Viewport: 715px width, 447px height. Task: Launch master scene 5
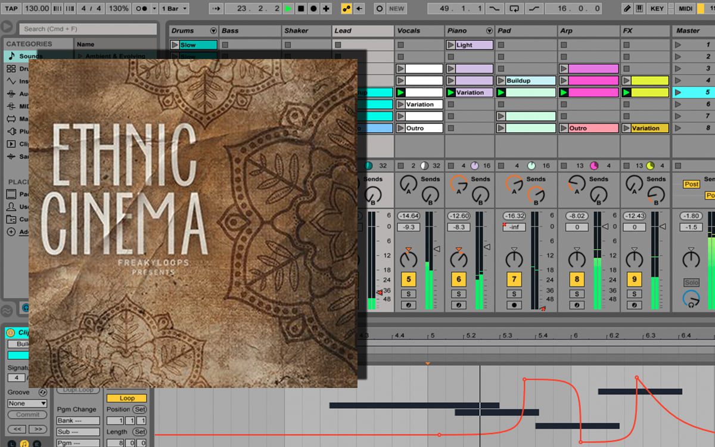pyautogui.click(x=678, y=92)
